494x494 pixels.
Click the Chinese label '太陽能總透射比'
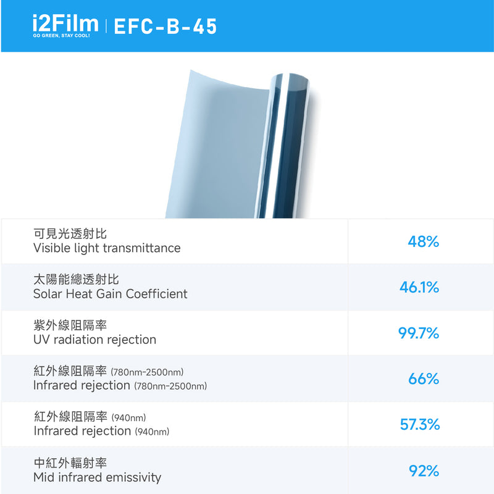tap(76, 280)
